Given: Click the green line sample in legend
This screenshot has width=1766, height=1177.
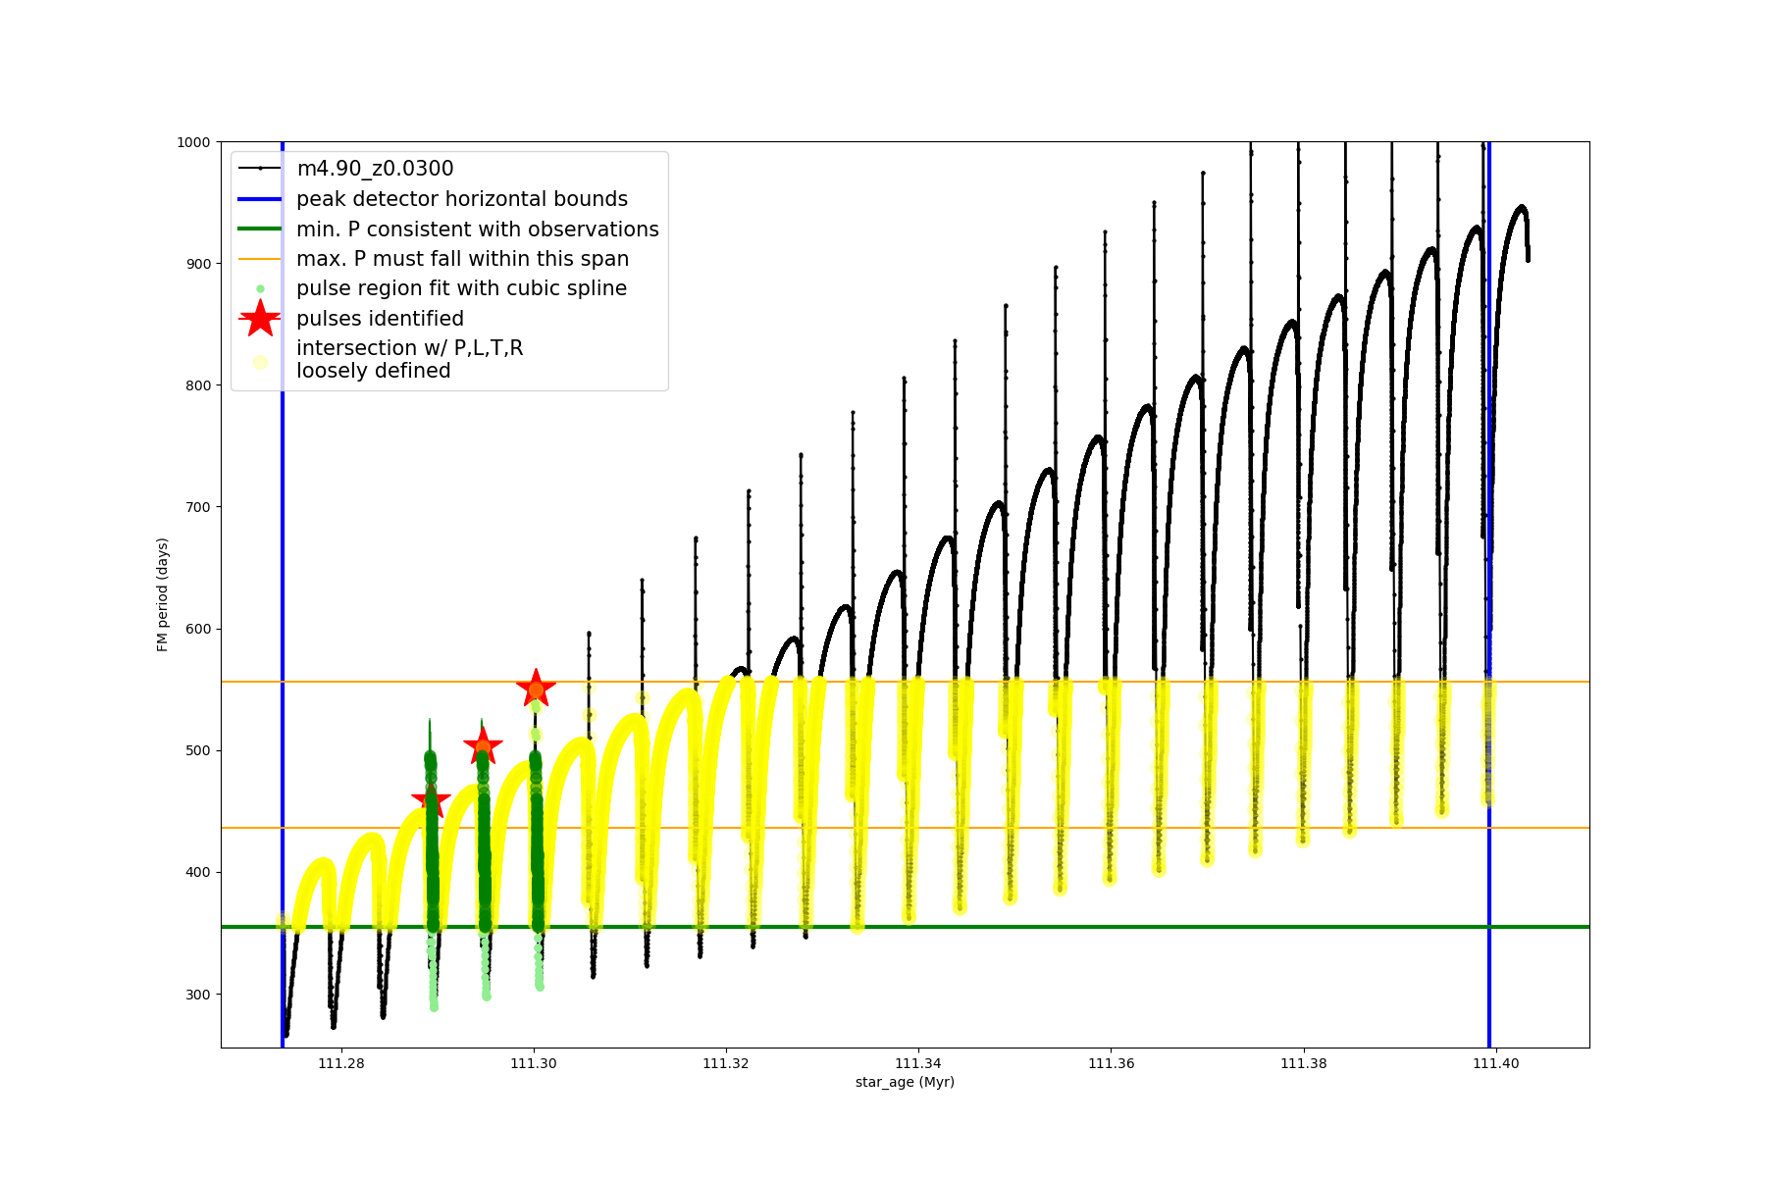Looking at the screenshot, I should tap(260, 230).
